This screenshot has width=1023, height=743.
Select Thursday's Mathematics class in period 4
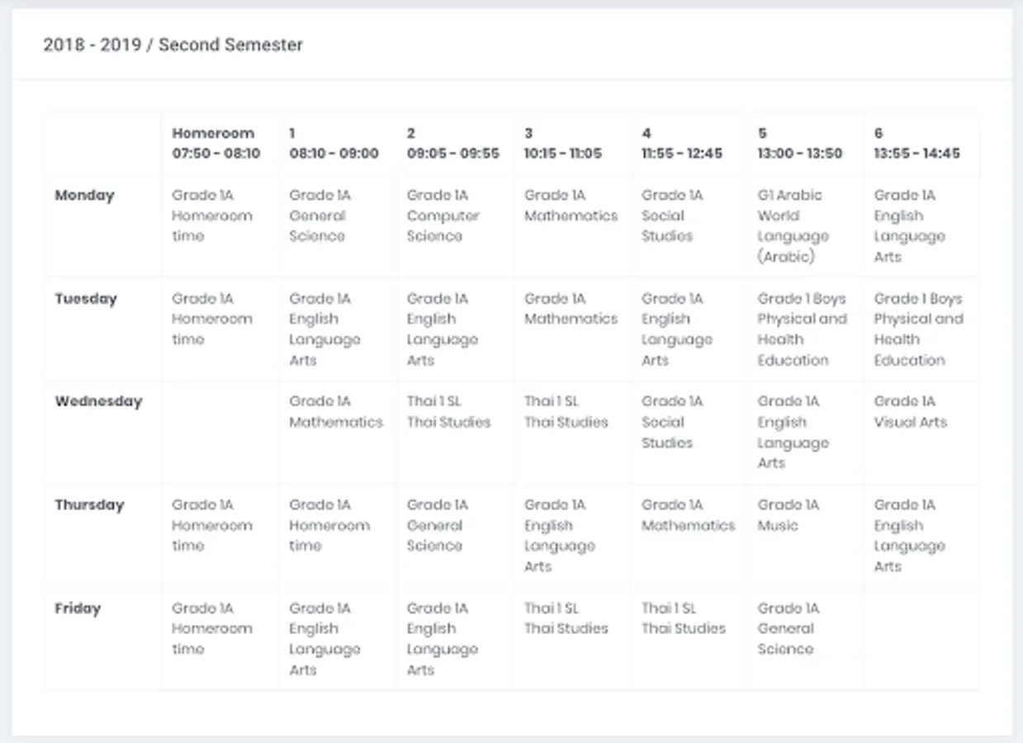688,515
